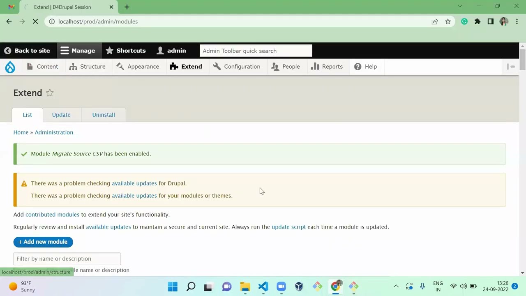Screen dimensions: 526x296
Task: Open the Structure menu item
Action: tap(87, 67)
